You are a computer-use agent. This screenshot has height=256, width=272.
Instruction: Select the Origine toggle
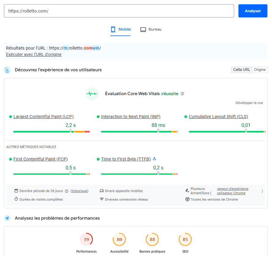coord(259,70)
